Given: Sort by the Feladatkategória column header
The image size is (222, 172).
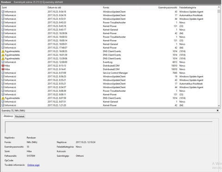Looking at the screenshot, I should pos(197,7).
